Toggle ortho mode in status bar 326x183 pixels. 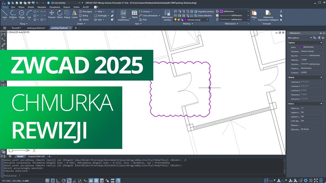pyautogui.click(x=58, y=180)
